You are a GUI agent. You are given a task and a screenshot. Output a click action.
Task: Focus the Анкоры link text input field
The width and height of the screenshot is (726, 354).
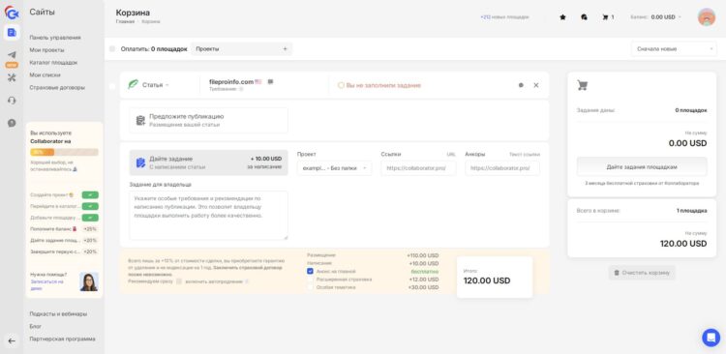(502, 168)
